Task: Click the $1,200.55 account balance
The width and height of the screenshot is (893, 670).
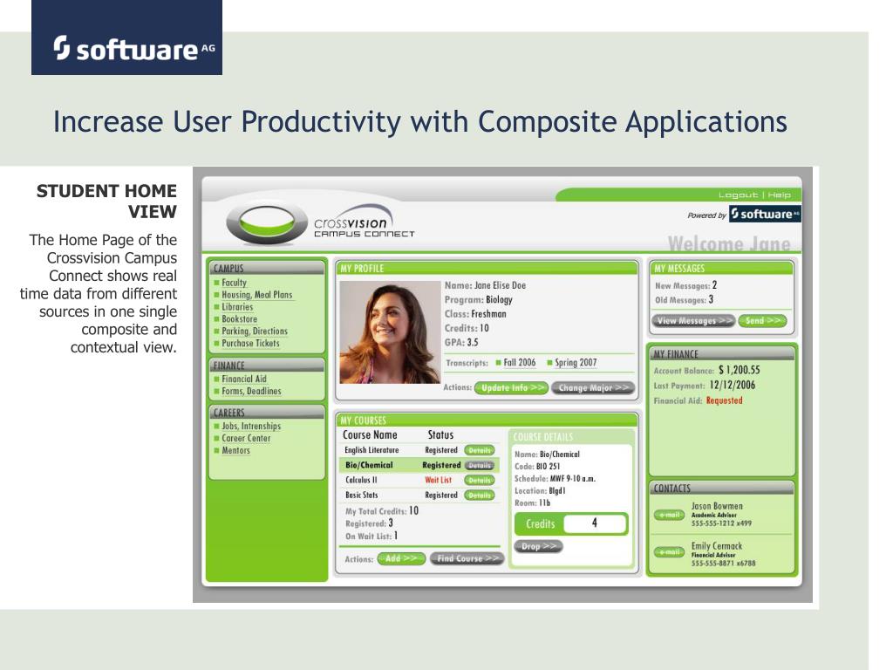Action: pyautogui.click(x=740, y=370)
